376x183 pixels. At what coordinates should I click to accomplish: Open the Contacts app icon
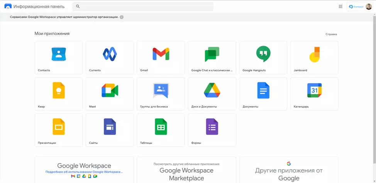pos(59,54)
